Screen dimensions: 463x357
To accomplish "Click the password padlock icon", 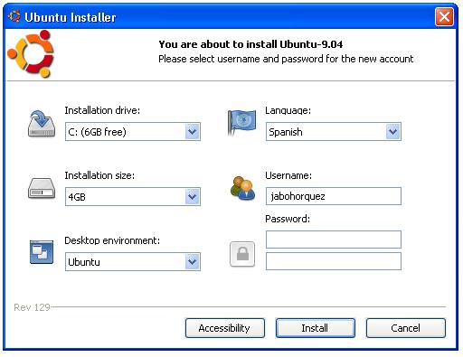I will click(x=242, y=254).
